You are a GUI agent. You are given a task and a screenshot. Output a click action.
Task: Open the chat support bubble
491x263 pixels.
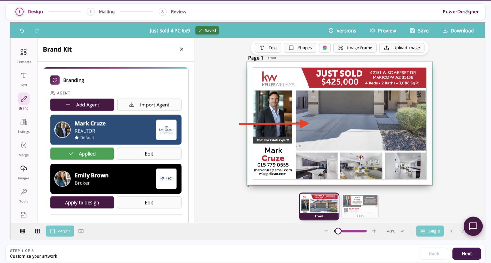coord(473,226)
